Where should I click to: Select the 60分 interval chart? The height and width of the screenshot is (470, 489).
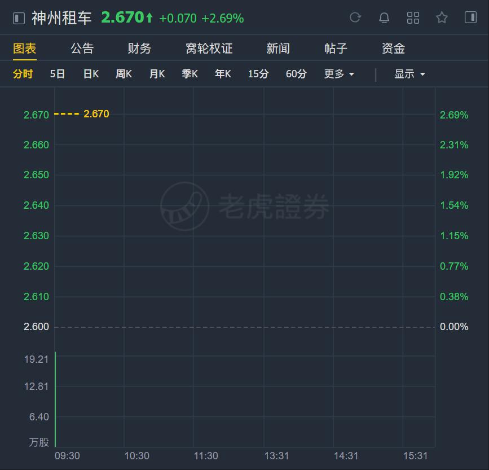pyautogui.click(x=296, y=74)
